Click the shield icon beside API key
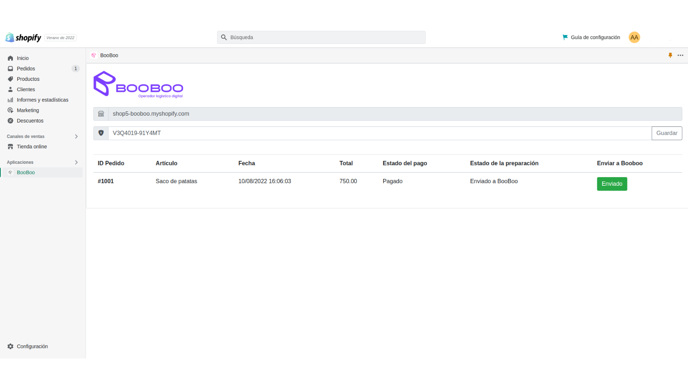The image size is (688, 387). pyautogui.click(x=101, y=133)
